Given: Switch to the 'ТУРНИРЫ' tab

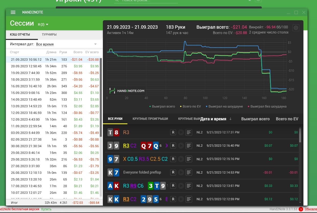Looking at the screenshot, I should coord(49,35).
